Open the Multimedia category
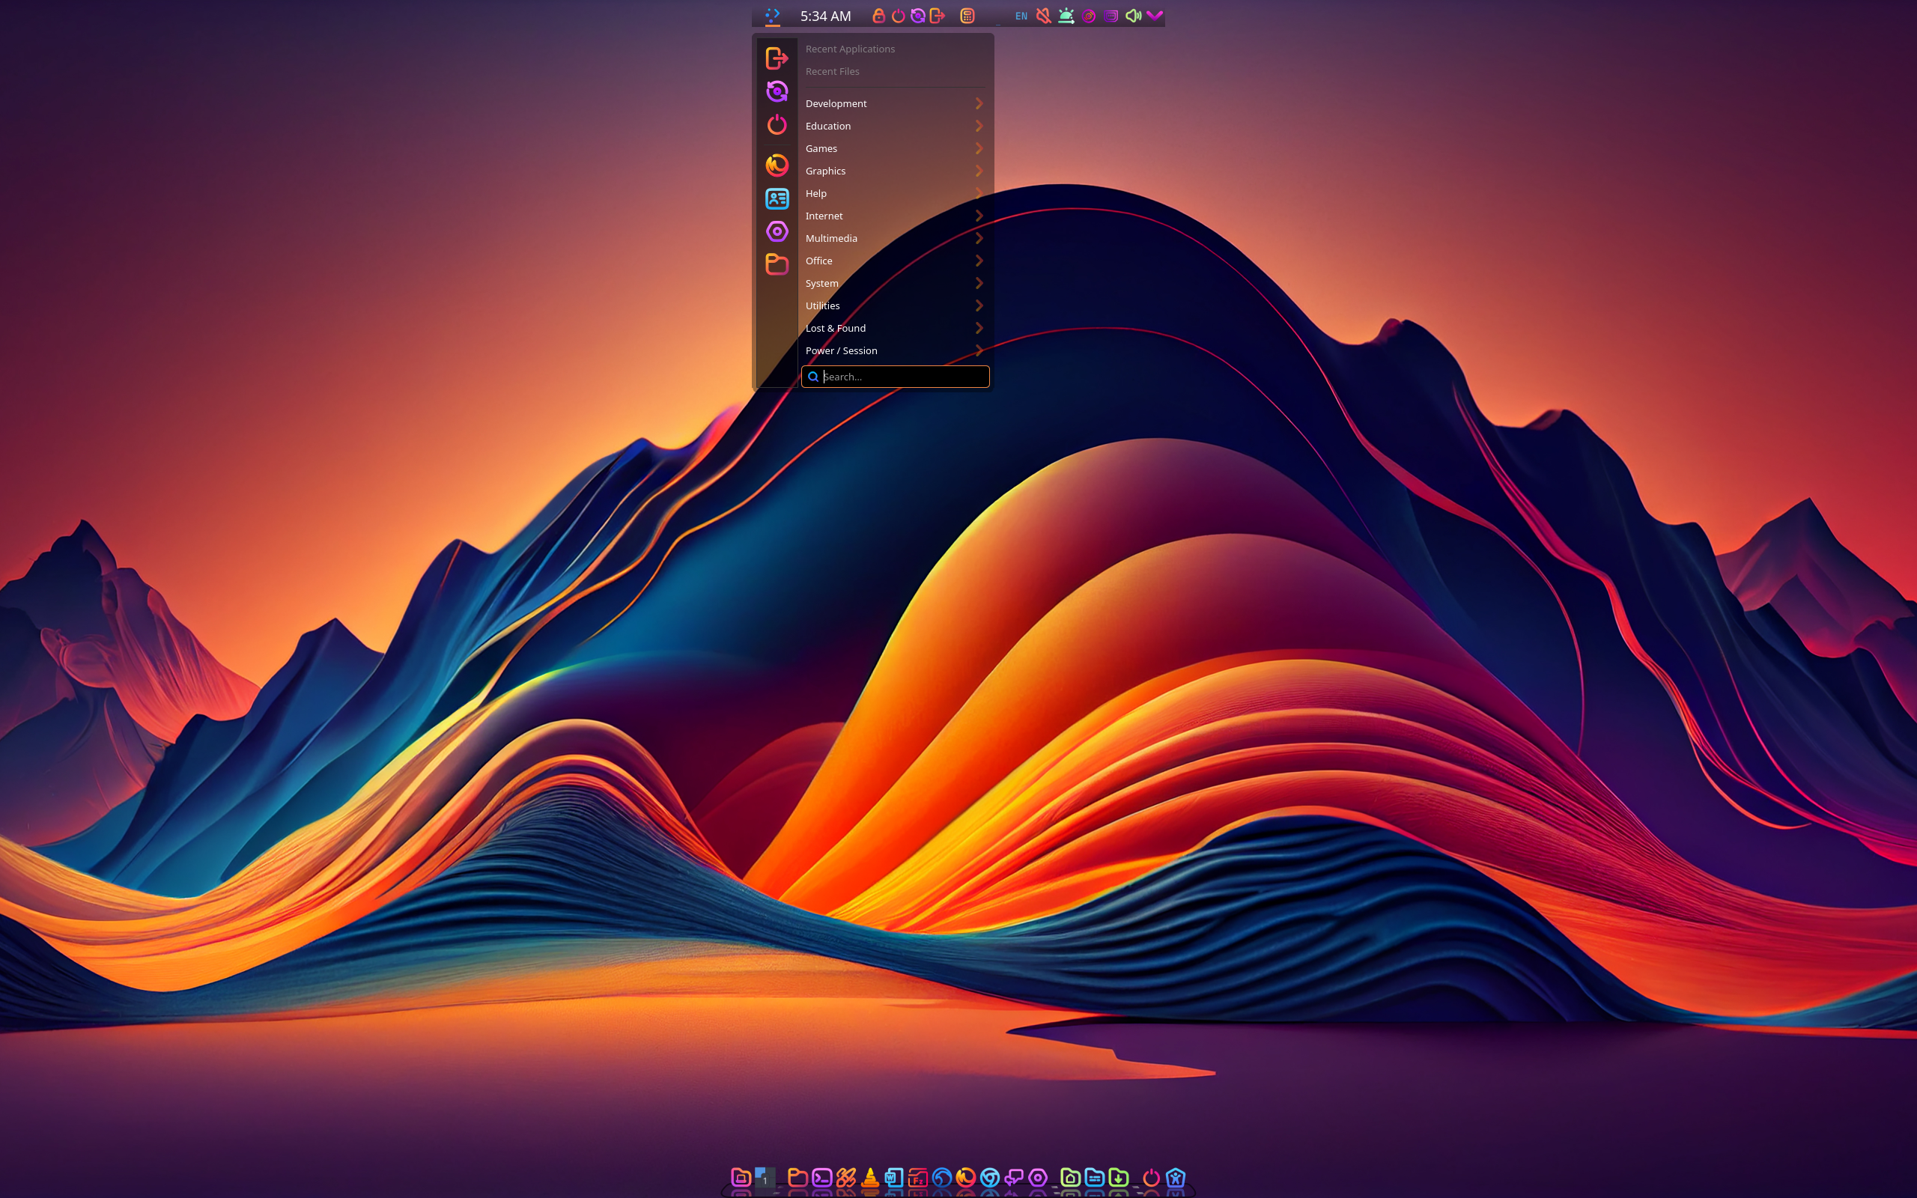 tap(895, 239)
